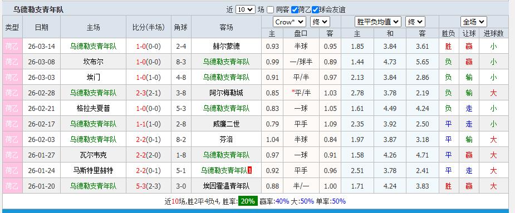Viewport: 515px width, 213px height.
Task: Click the 进球数 column header
Action: click(x=493, y=33)
